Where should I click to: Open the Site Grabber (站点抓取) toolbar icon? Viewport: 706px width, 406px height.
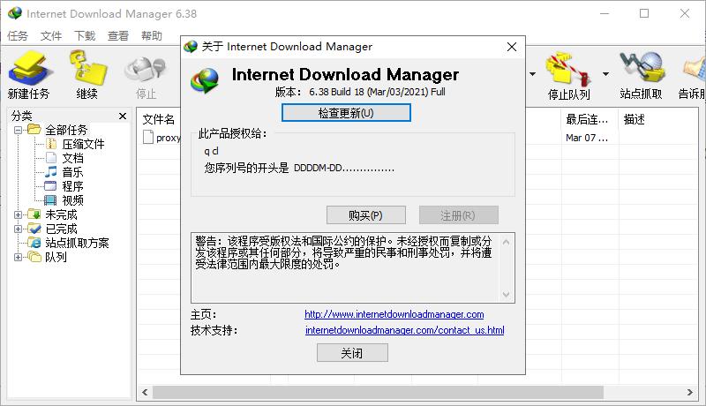point(642,75)
